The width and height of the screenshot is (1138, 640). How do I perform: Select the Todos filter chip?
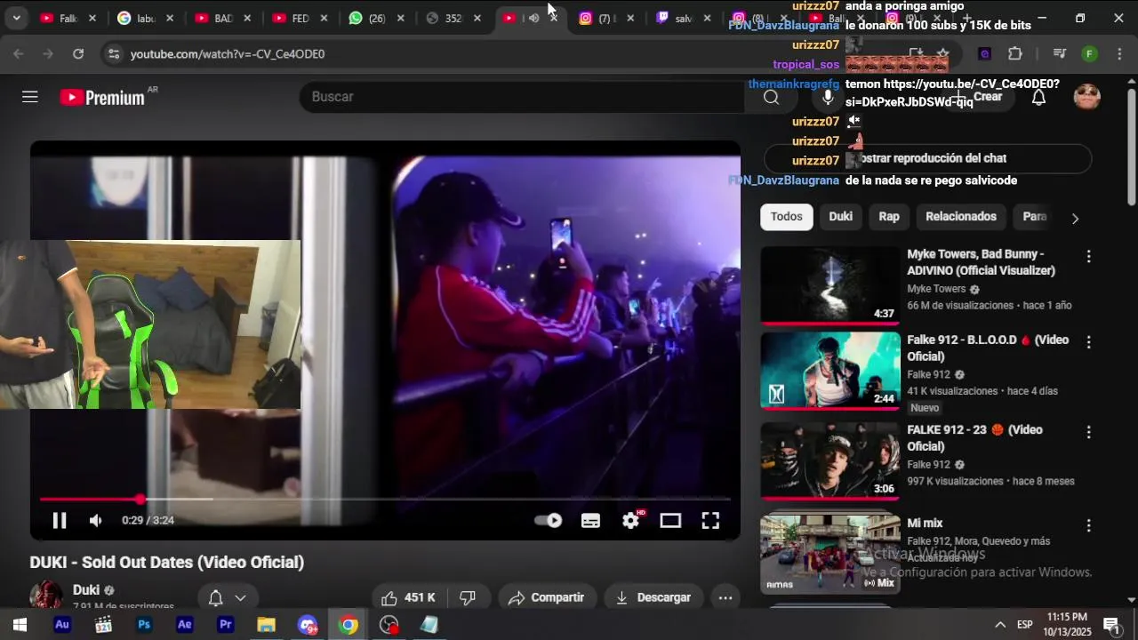pyautogui.click(x=786, y=217)
